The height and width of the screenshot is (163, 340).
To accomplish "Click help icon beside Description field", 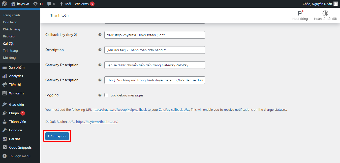I will click(100, 50).
